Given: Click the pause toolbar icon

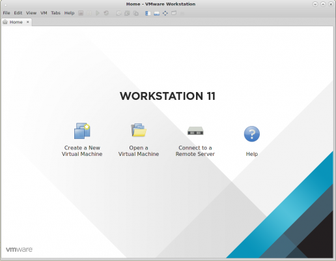Looking at the screenshot, I should (89, 13).
